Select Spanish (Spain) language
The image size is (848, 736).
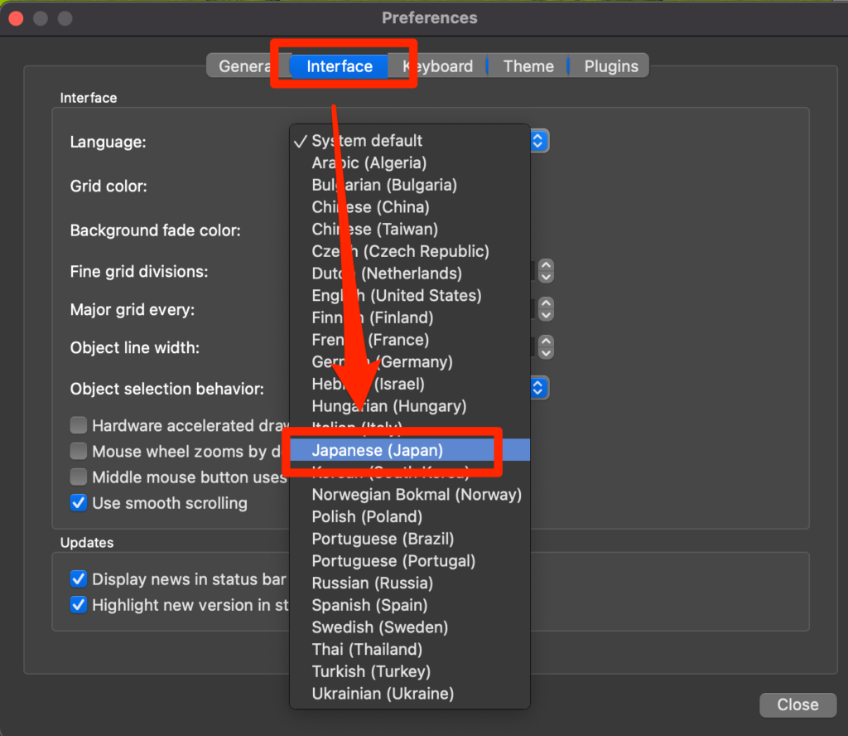(410, 606)
